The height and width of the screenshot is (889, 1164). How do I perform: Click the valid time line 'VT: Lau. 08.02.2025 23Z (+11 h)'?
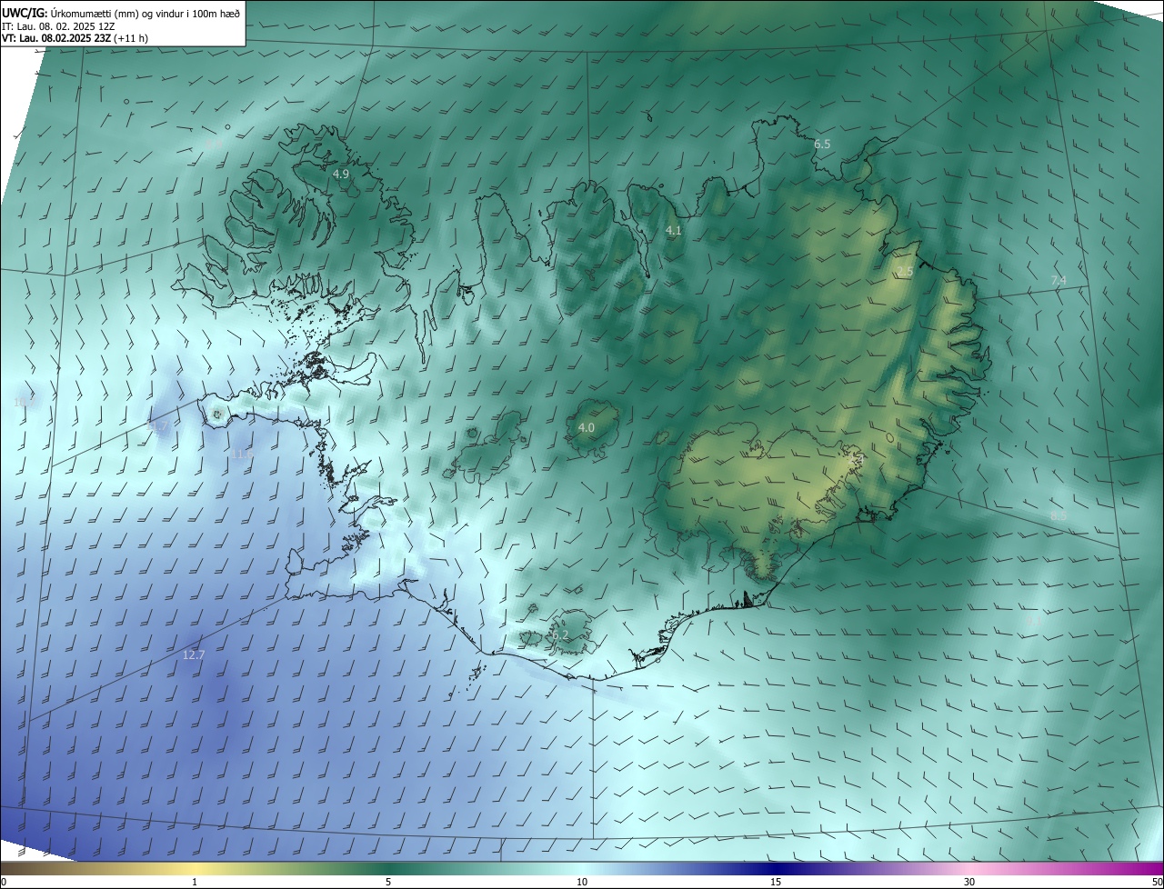click(x=75, y=38)
